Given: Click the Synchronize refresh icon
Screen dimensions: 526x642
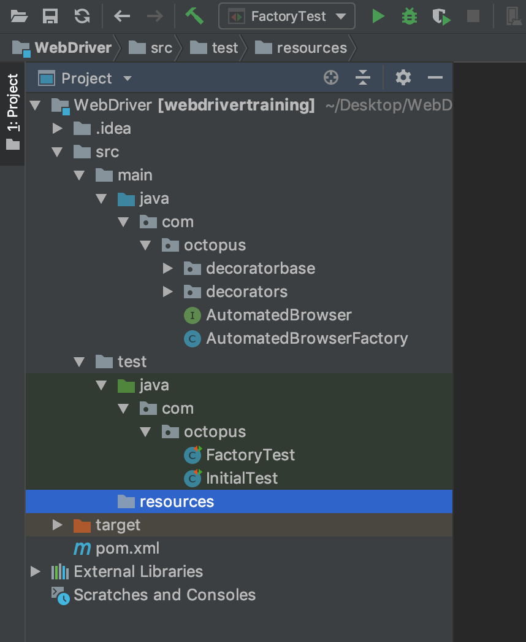Looking at the screenshot, I should [x=82, y=16].
